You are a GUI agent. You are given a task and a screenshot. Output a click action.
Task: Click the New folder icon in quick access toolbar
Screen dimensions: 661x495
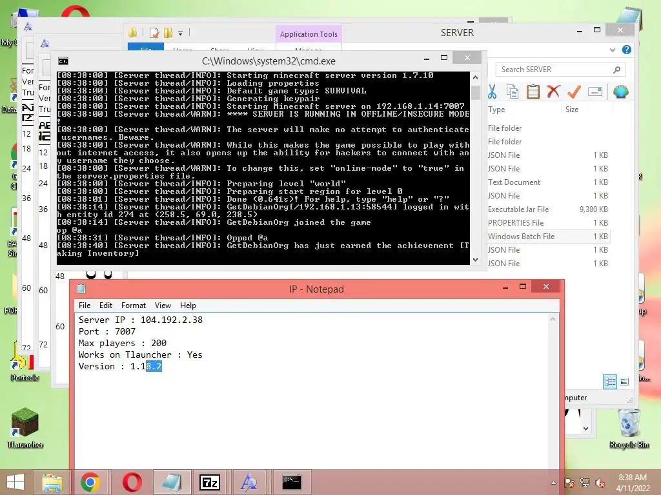pyautogui.click(x=168, y=32)
